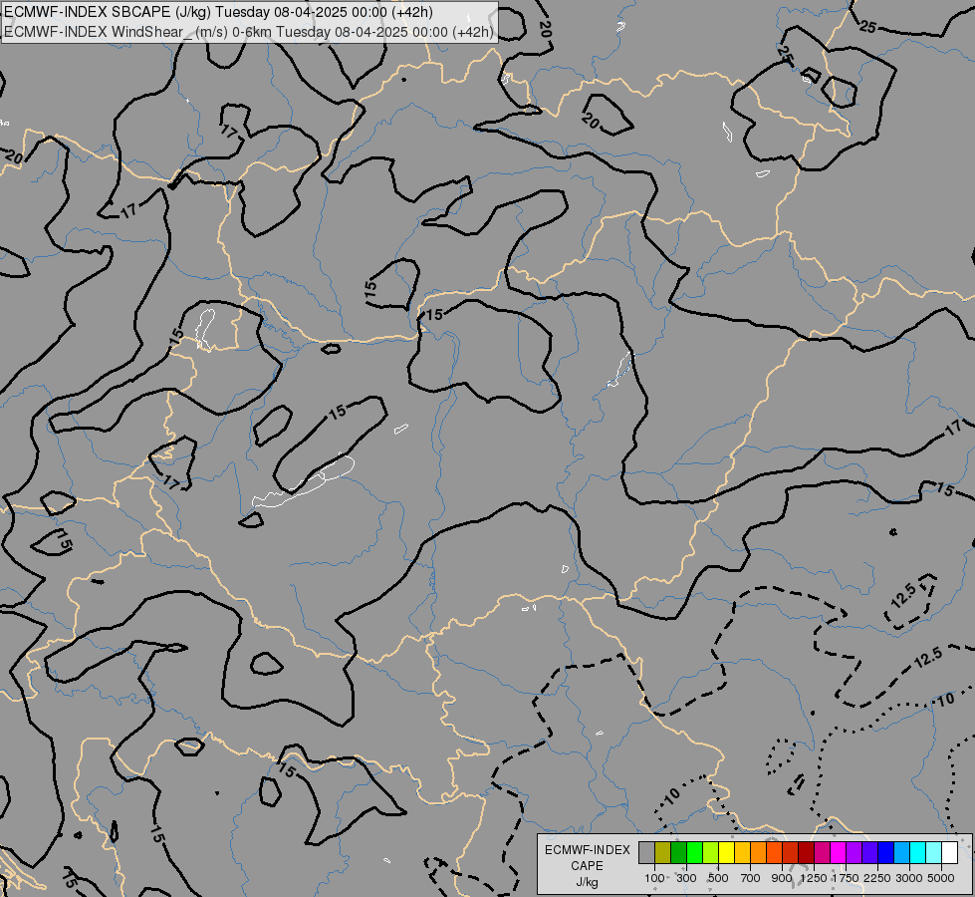Select the pure yellow legend swatch
Viewport: 975px width, 897px height.
726,852
